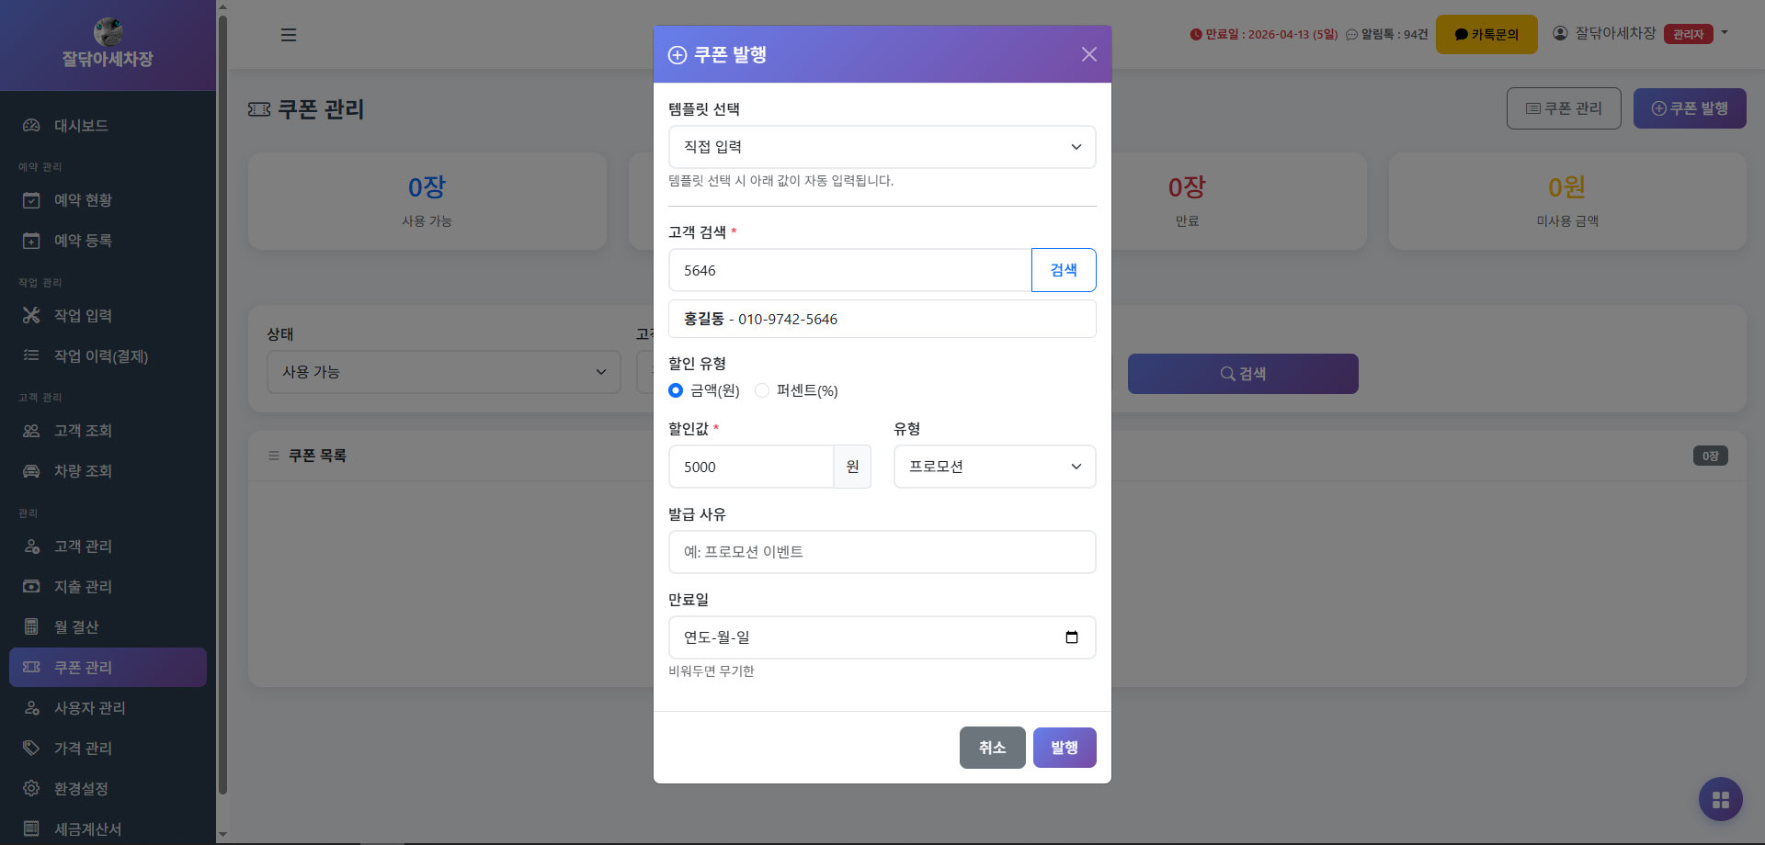Click the 검색 button beside customer search
Viewport: 1765px width, 845px height.
click(1063, 270)
